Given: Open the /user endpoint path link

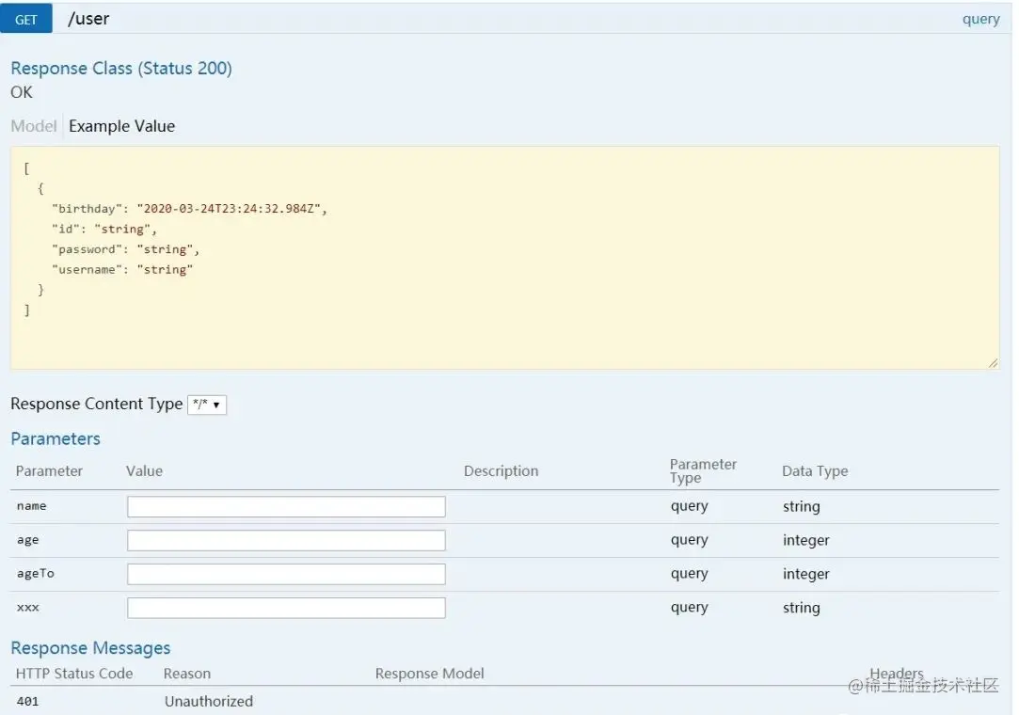Looking at the screenshot, I should (x=88, y=19).
